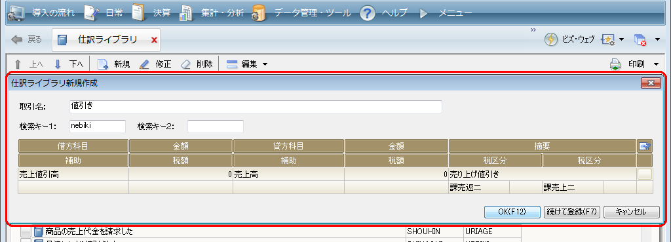Select the URIAGE search key cell
This screenshot has width=671, height=242.
492,232
